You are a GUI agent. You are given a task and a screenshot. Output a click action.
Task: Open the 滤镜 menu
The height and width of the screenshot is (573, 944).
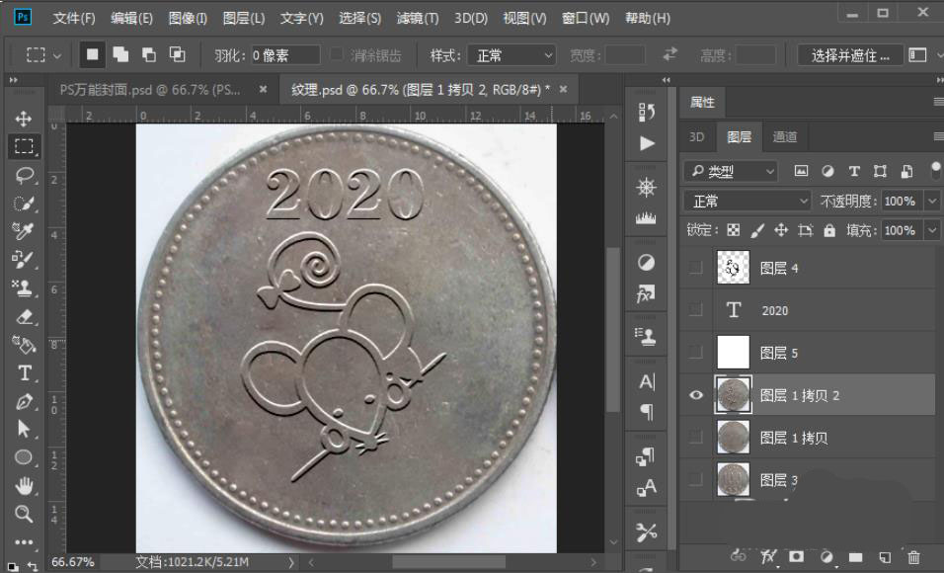click(419, 17)
